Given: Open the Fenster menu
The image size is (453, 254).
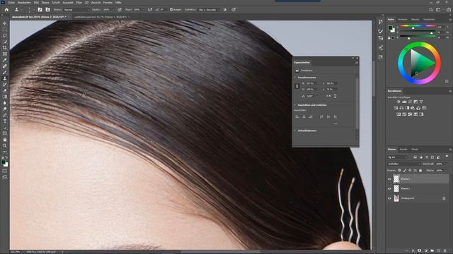Looking at the screenshot, I should point(108,2).
